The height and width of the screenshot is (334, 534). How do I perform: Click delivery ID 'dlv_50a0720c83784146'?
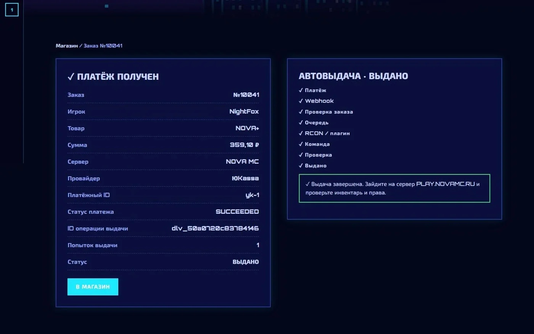[215, 228]
